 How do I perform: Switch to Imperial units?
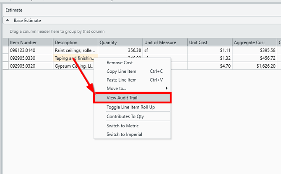[x=124, y=134]
